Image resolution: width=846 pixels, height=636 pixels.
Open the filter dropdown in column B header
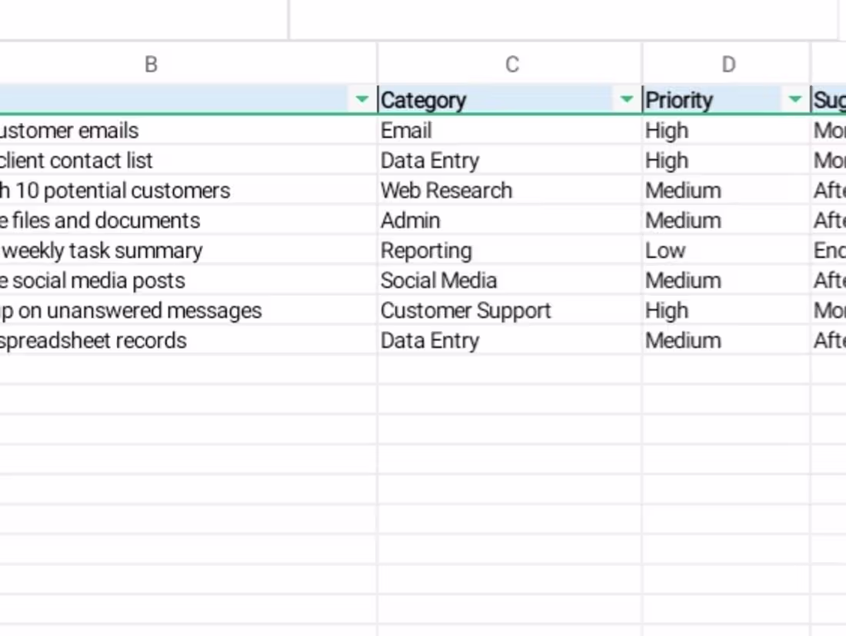(362, 99)
